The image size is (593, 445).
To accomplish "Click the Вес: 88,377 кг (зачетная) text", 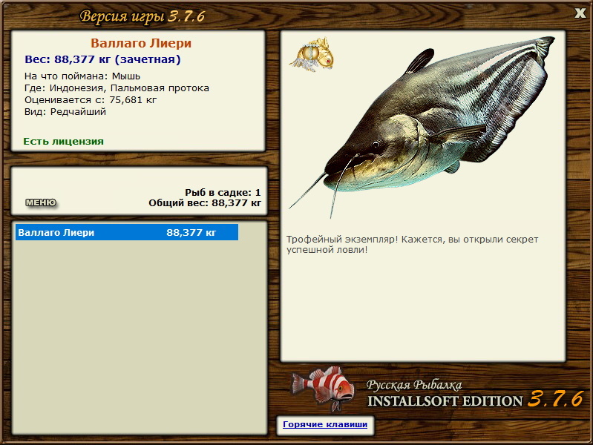I will coord(102,59).
